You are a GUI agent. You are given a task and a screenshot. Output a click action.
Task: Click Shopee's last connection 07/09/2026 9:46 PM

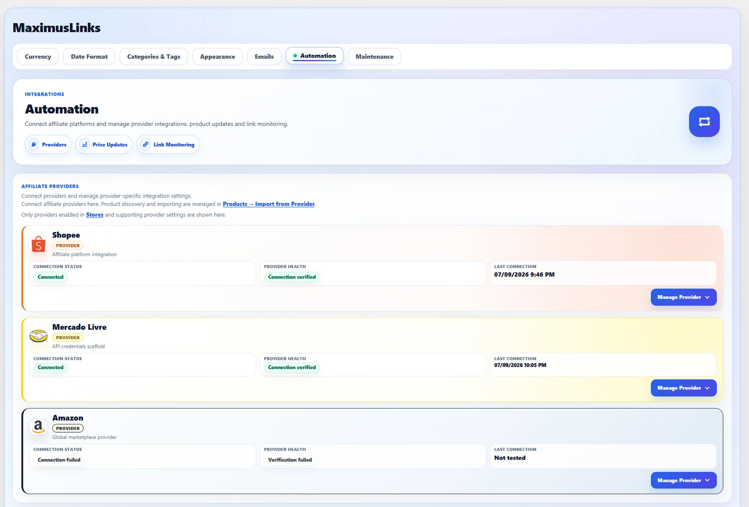pyautogui.click(x=524, y=275)
